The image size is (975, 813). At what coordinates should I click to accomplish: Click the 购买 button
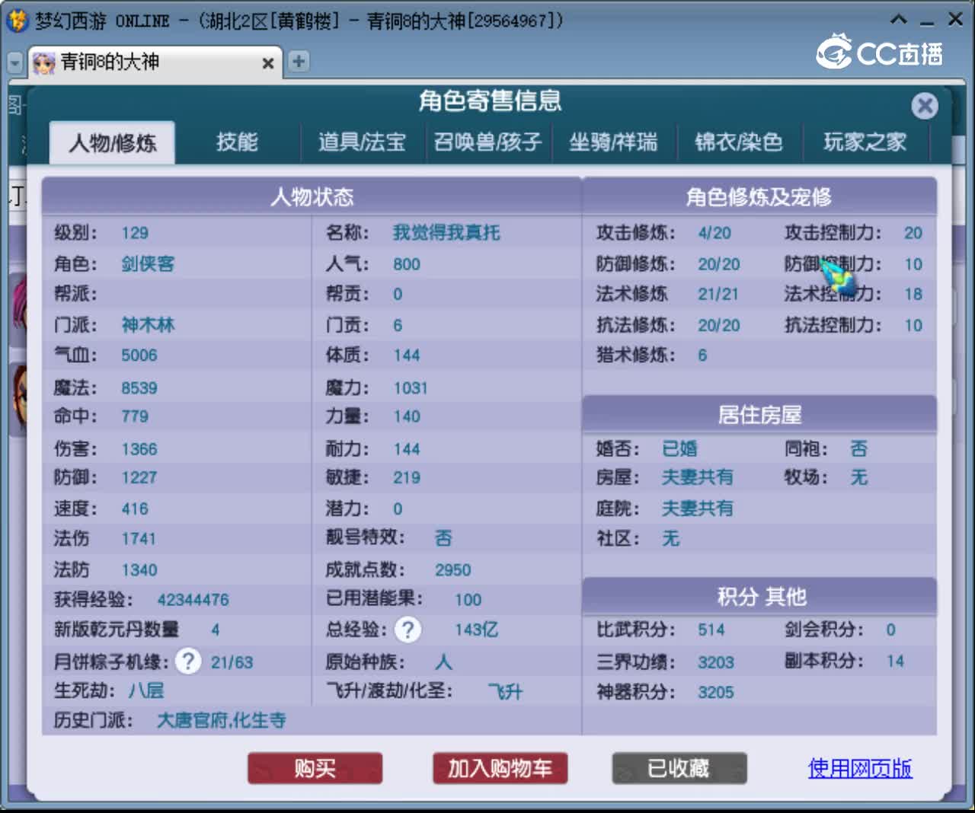315,768
